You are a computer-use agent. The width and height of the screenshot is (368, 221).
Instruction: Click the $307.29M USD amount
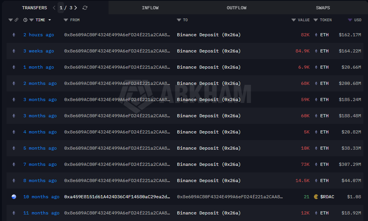350,164
